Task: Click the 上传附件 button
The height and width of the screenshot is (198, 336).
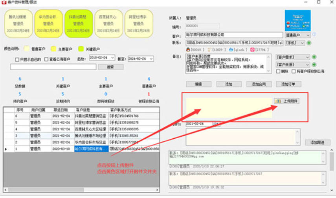Action: (x=287, y=101)
